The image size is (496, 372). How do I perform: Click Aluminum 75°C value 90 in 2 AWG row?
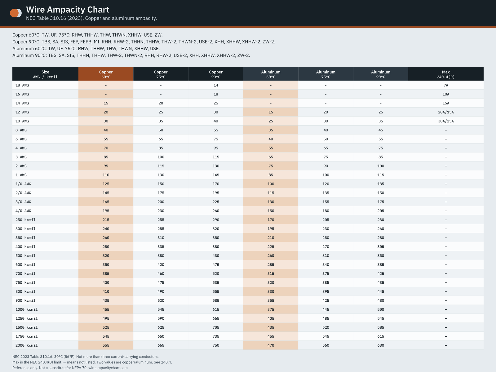(326, 166)
